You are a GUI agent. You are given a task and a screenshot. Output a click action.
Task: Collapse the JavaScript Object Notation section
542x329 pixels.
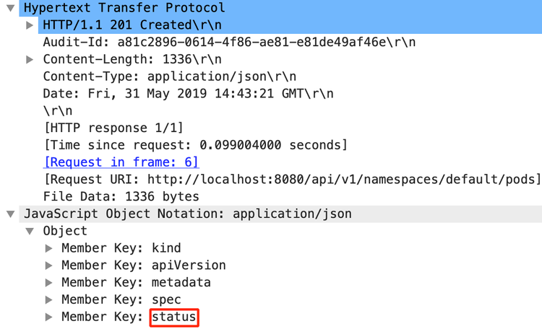coord(10,214)
